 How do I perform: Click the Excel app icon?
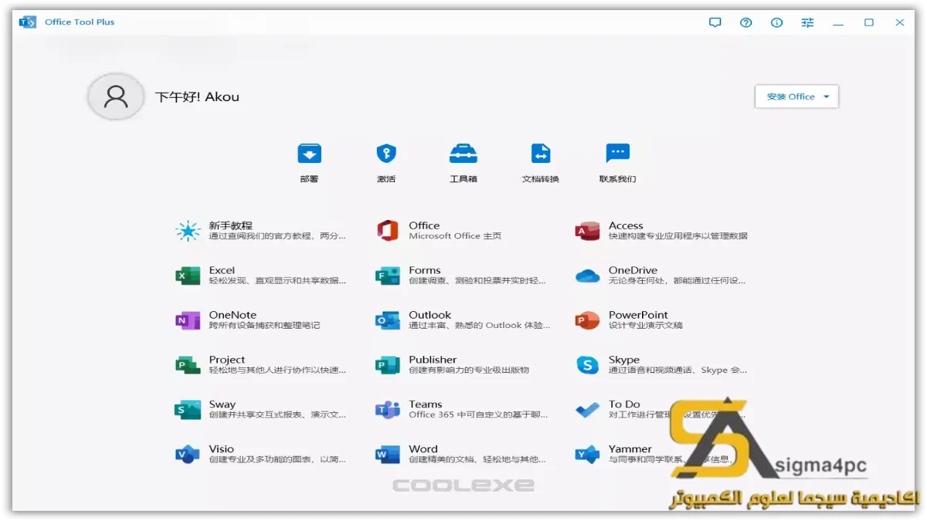click(x=188, y=276)
